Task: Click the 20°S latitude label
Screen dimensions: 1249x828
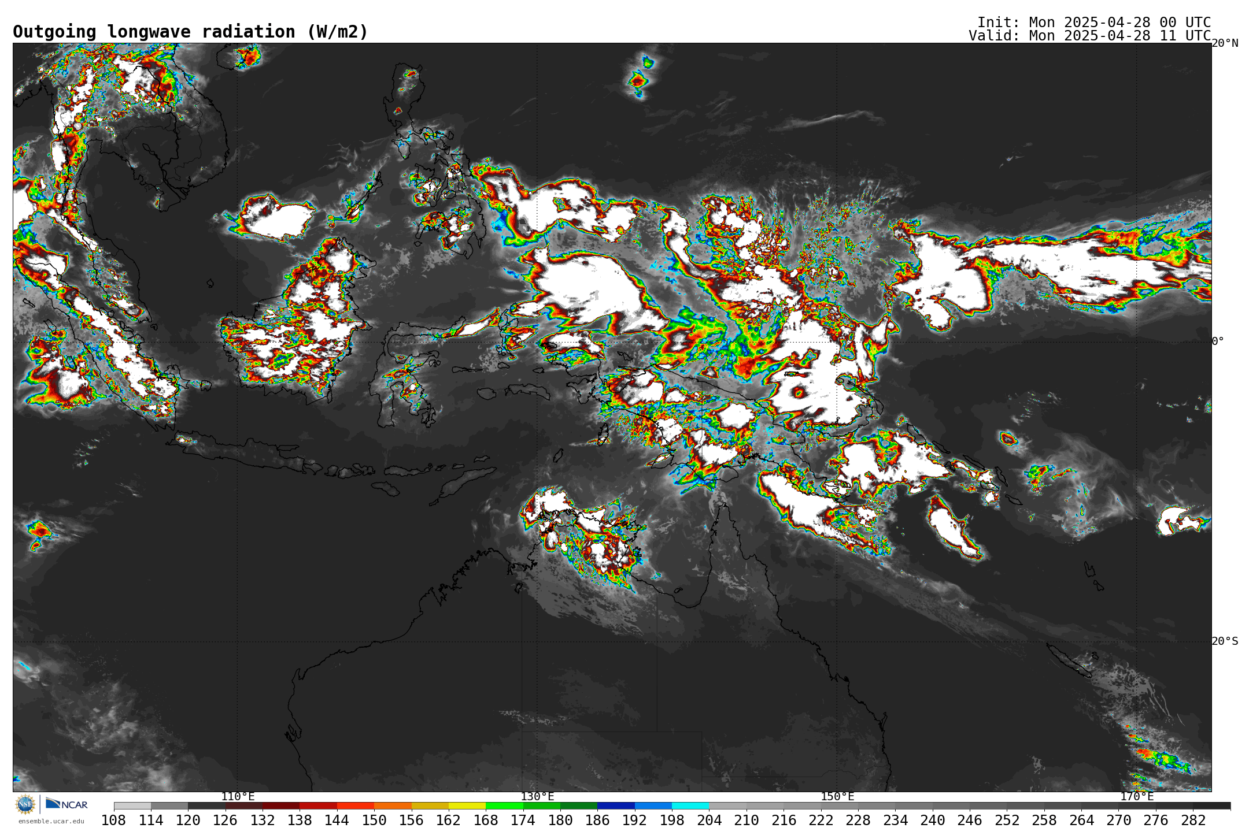Action: (1225, 641)
